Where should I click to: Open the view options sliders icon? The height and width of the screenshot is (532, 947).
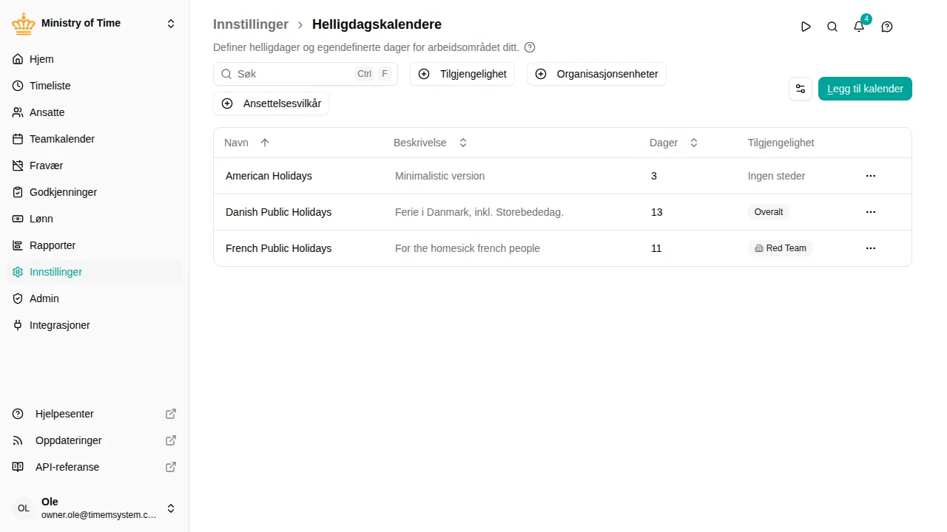tap(801, 89)
